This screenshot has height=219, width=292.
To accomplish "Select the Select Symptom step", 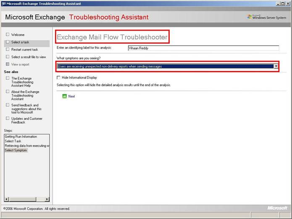I will coord(16,150).
